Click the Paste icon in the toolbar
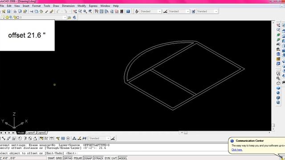The height and width of the screenshot is (160, 285). tap(41, 12)
